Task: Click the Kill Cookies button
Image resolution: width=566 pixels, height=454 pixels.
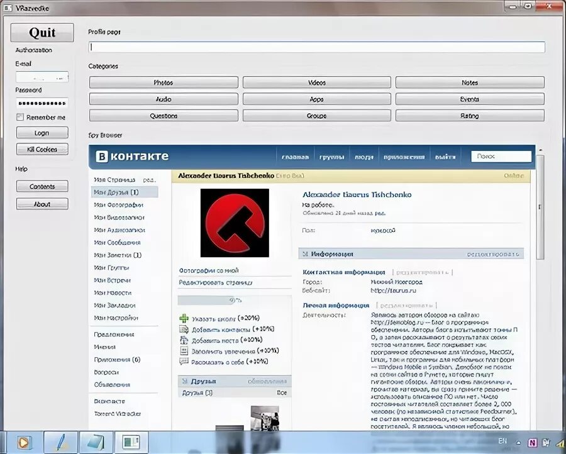Action: click(x=42, y=149)
